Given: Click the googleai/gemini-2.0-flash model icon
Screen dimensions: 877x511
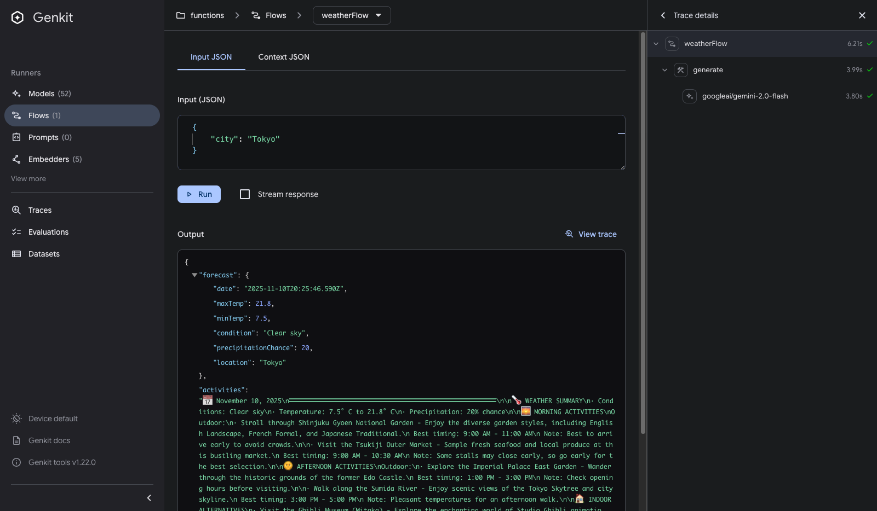Looking at the screenshot, I should tap(689, 96).
